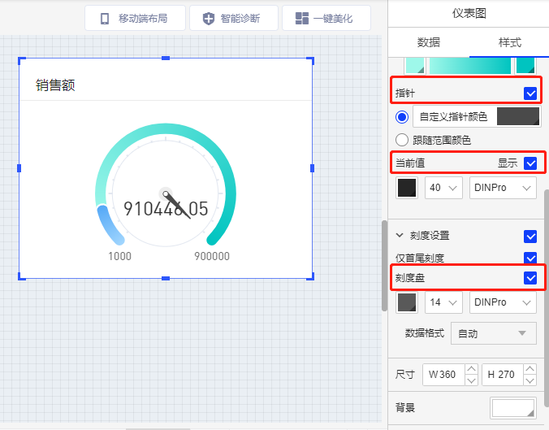Image resolution: width=549 pixels, height=430 pixels.
Task: Increase height with the up stepper arrow
Action: [x=530, y=369]
